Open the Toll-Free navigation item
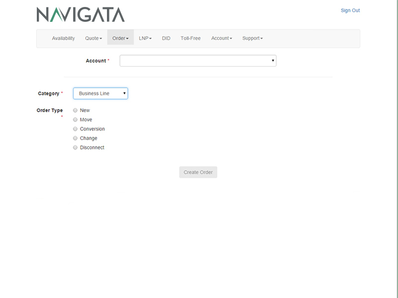 tap(191, 38)
